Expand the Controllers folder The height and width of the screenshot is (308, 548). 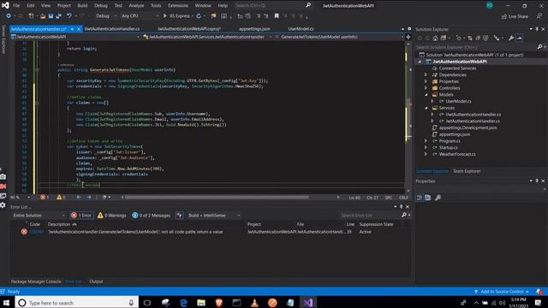426,88
